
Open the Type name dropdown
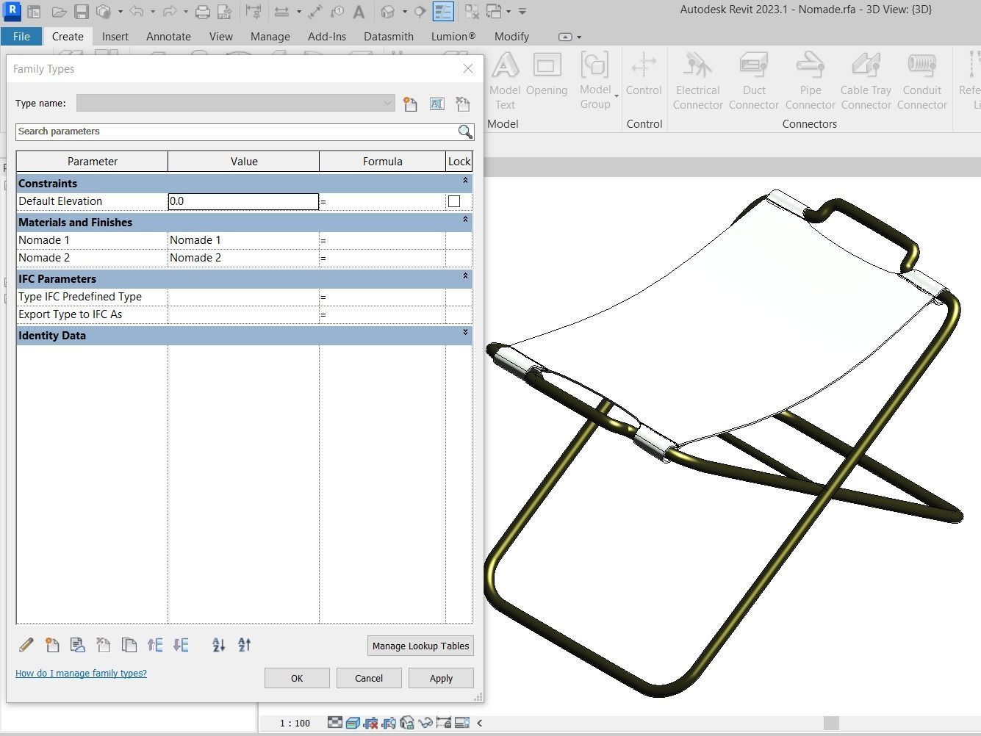[x=387, y=104]
